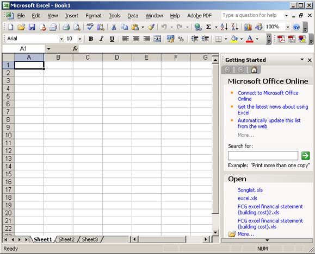Open recent file excel.xls
The width and height of the screenshot is (315, 254).
pos(248,198)
